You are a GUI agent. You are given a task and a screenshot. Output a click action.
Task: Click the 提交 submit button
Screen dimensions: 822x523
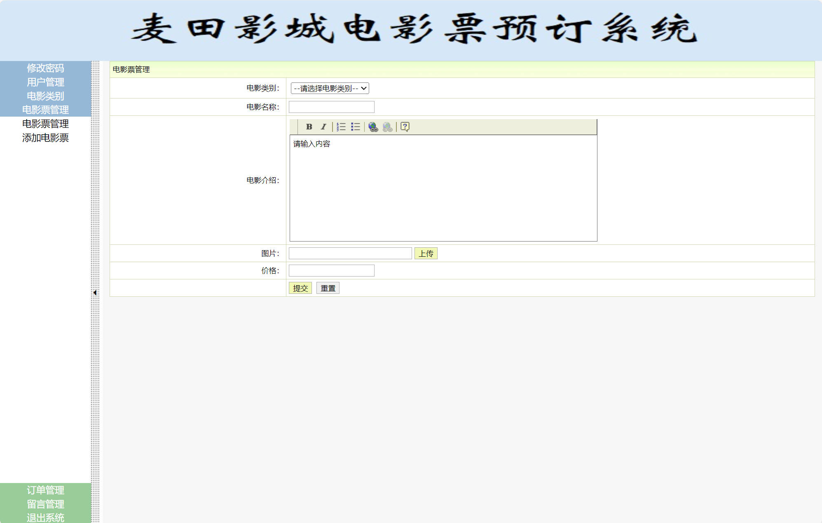[300, 288]
